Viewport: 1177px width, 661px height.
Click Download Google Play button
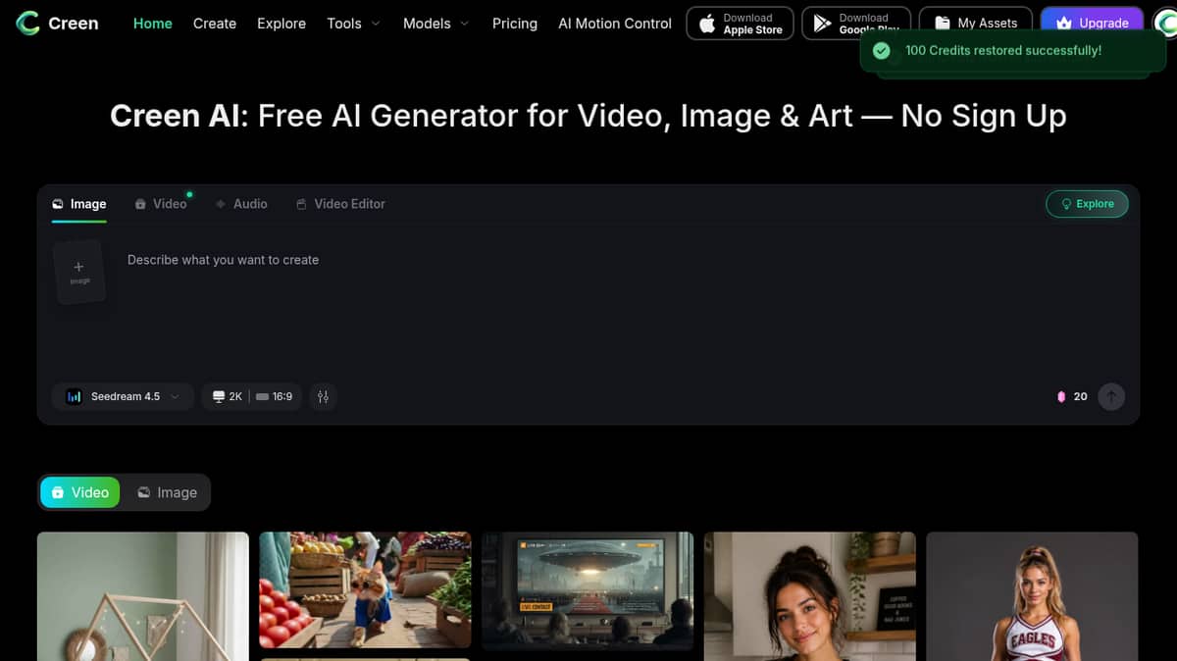856,24
